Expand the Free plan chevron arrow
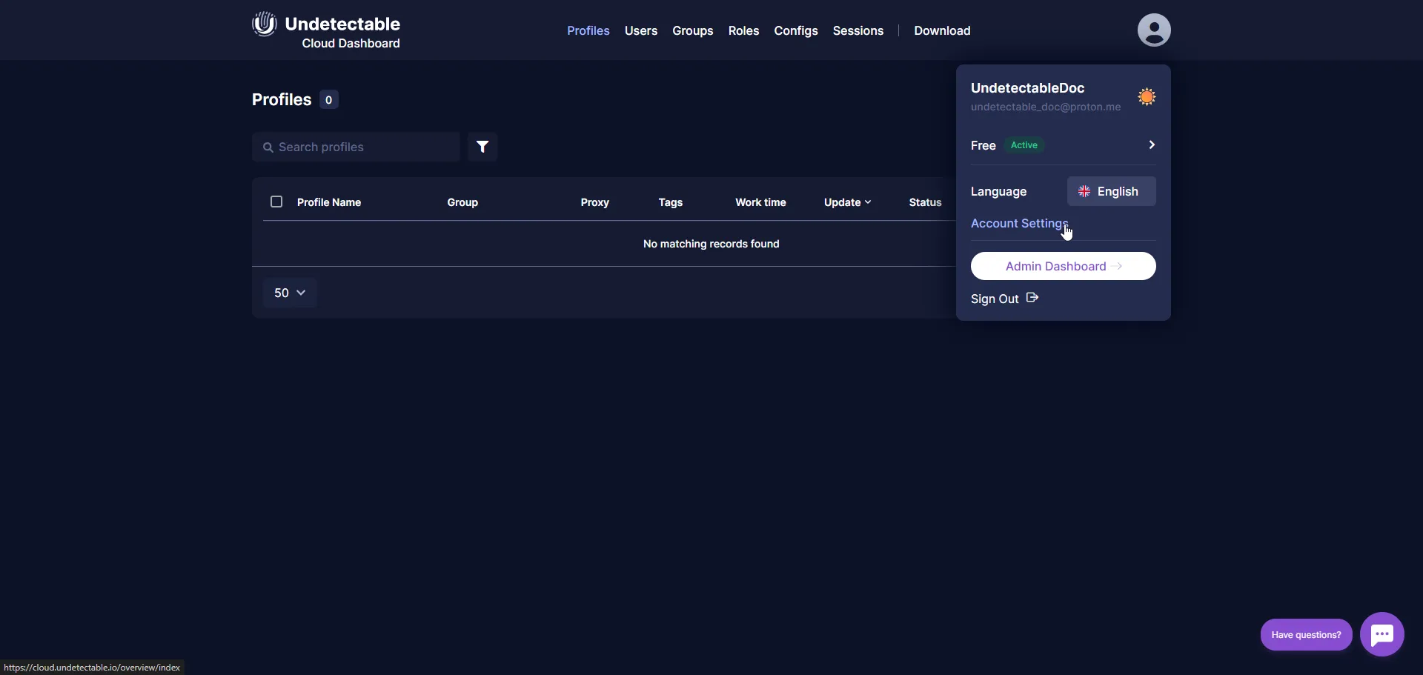1423x675 pixels. coord(1152,144)
